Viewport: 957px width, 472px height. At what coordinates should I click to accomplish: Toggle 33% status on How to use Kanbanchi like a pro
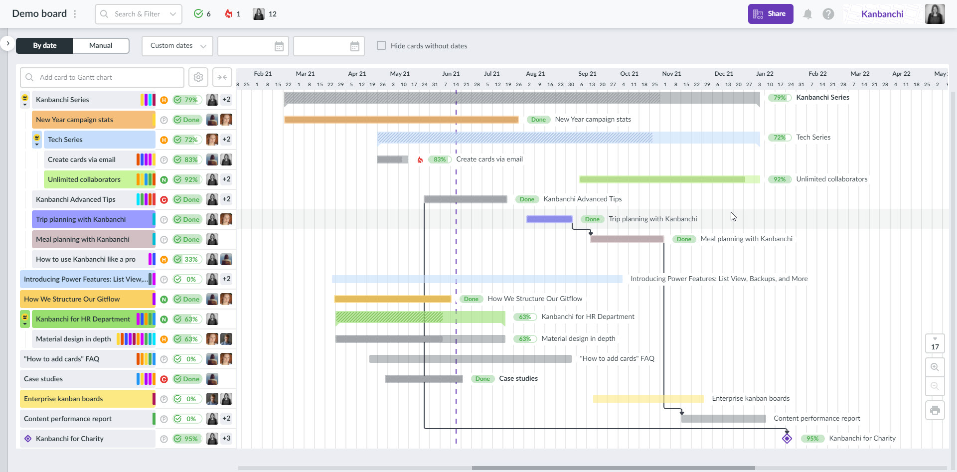187,259
